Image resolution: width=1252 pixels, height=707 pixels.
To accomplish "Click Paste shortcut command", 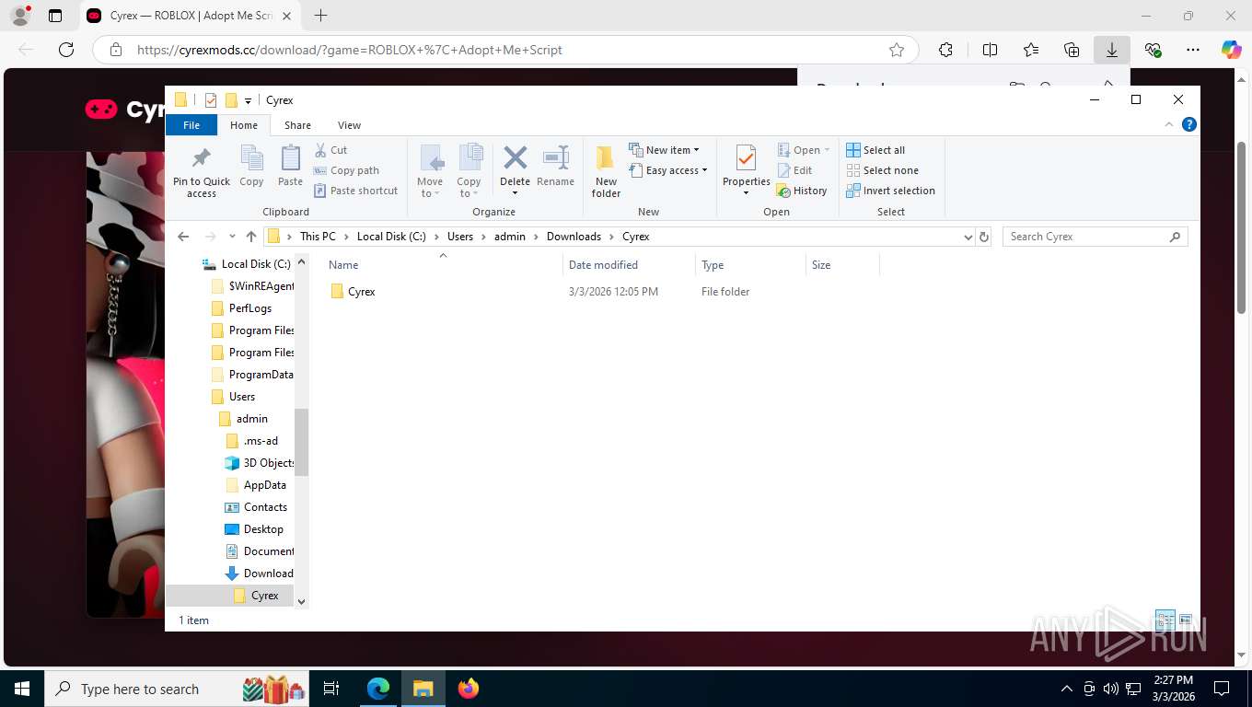I will [355, 191].
